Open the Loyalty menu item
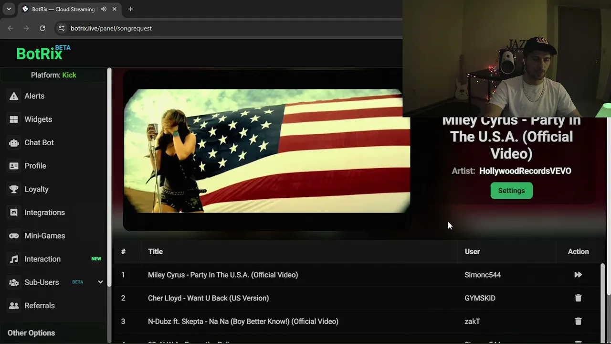 (36, 189)
